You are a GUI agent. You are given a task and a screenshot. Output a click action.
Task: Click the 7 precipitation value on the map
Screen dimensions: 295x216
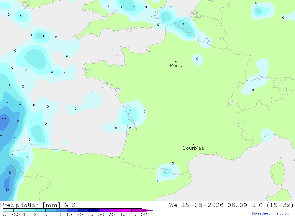tap(1, 136)
